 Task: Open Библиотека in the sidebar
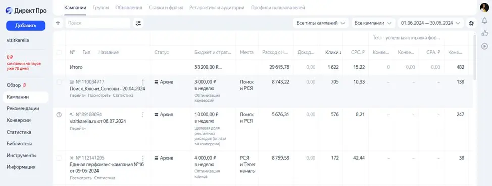point(20,144)
